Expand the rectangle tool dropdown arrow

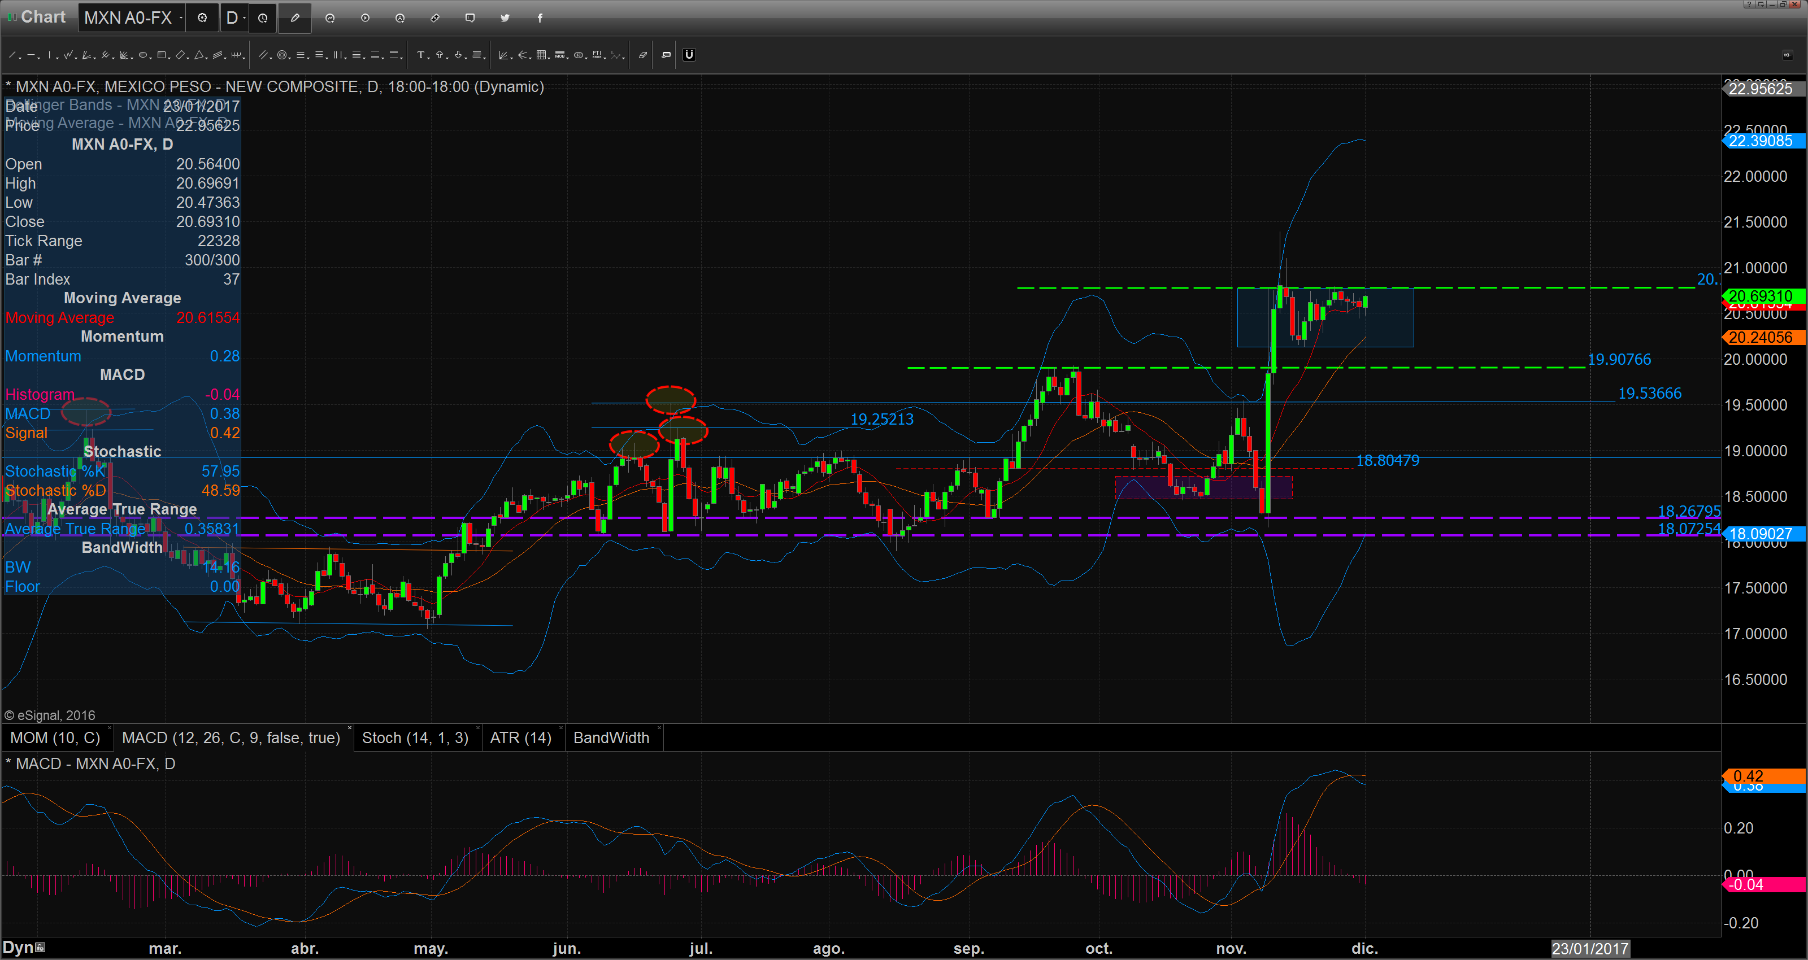click(170, 58)
